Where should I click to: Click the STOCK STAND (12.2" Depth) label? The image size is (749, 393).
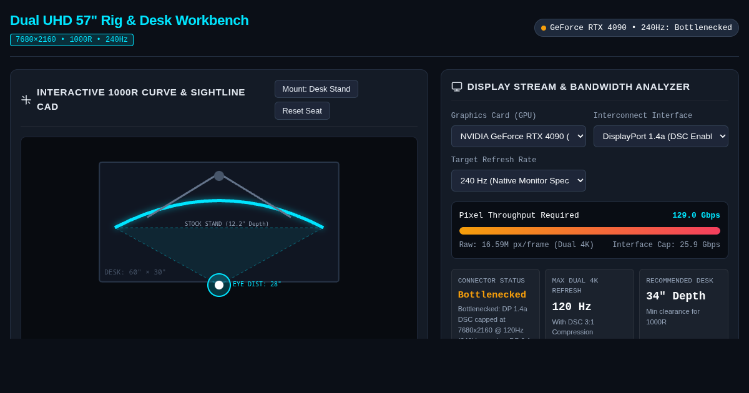[227, 224]
